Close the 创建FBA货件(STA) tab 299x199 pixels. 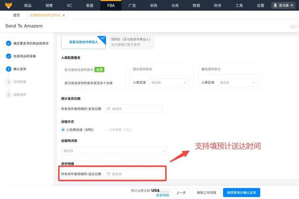click(64, 15)
